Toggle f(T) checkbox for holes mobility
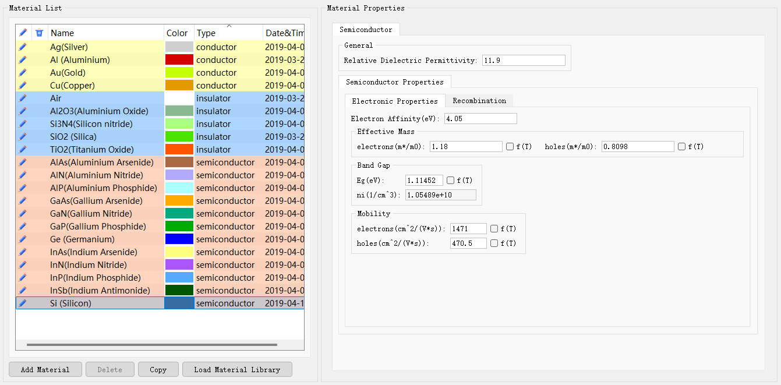781x385 pixels. click(494, 243)
